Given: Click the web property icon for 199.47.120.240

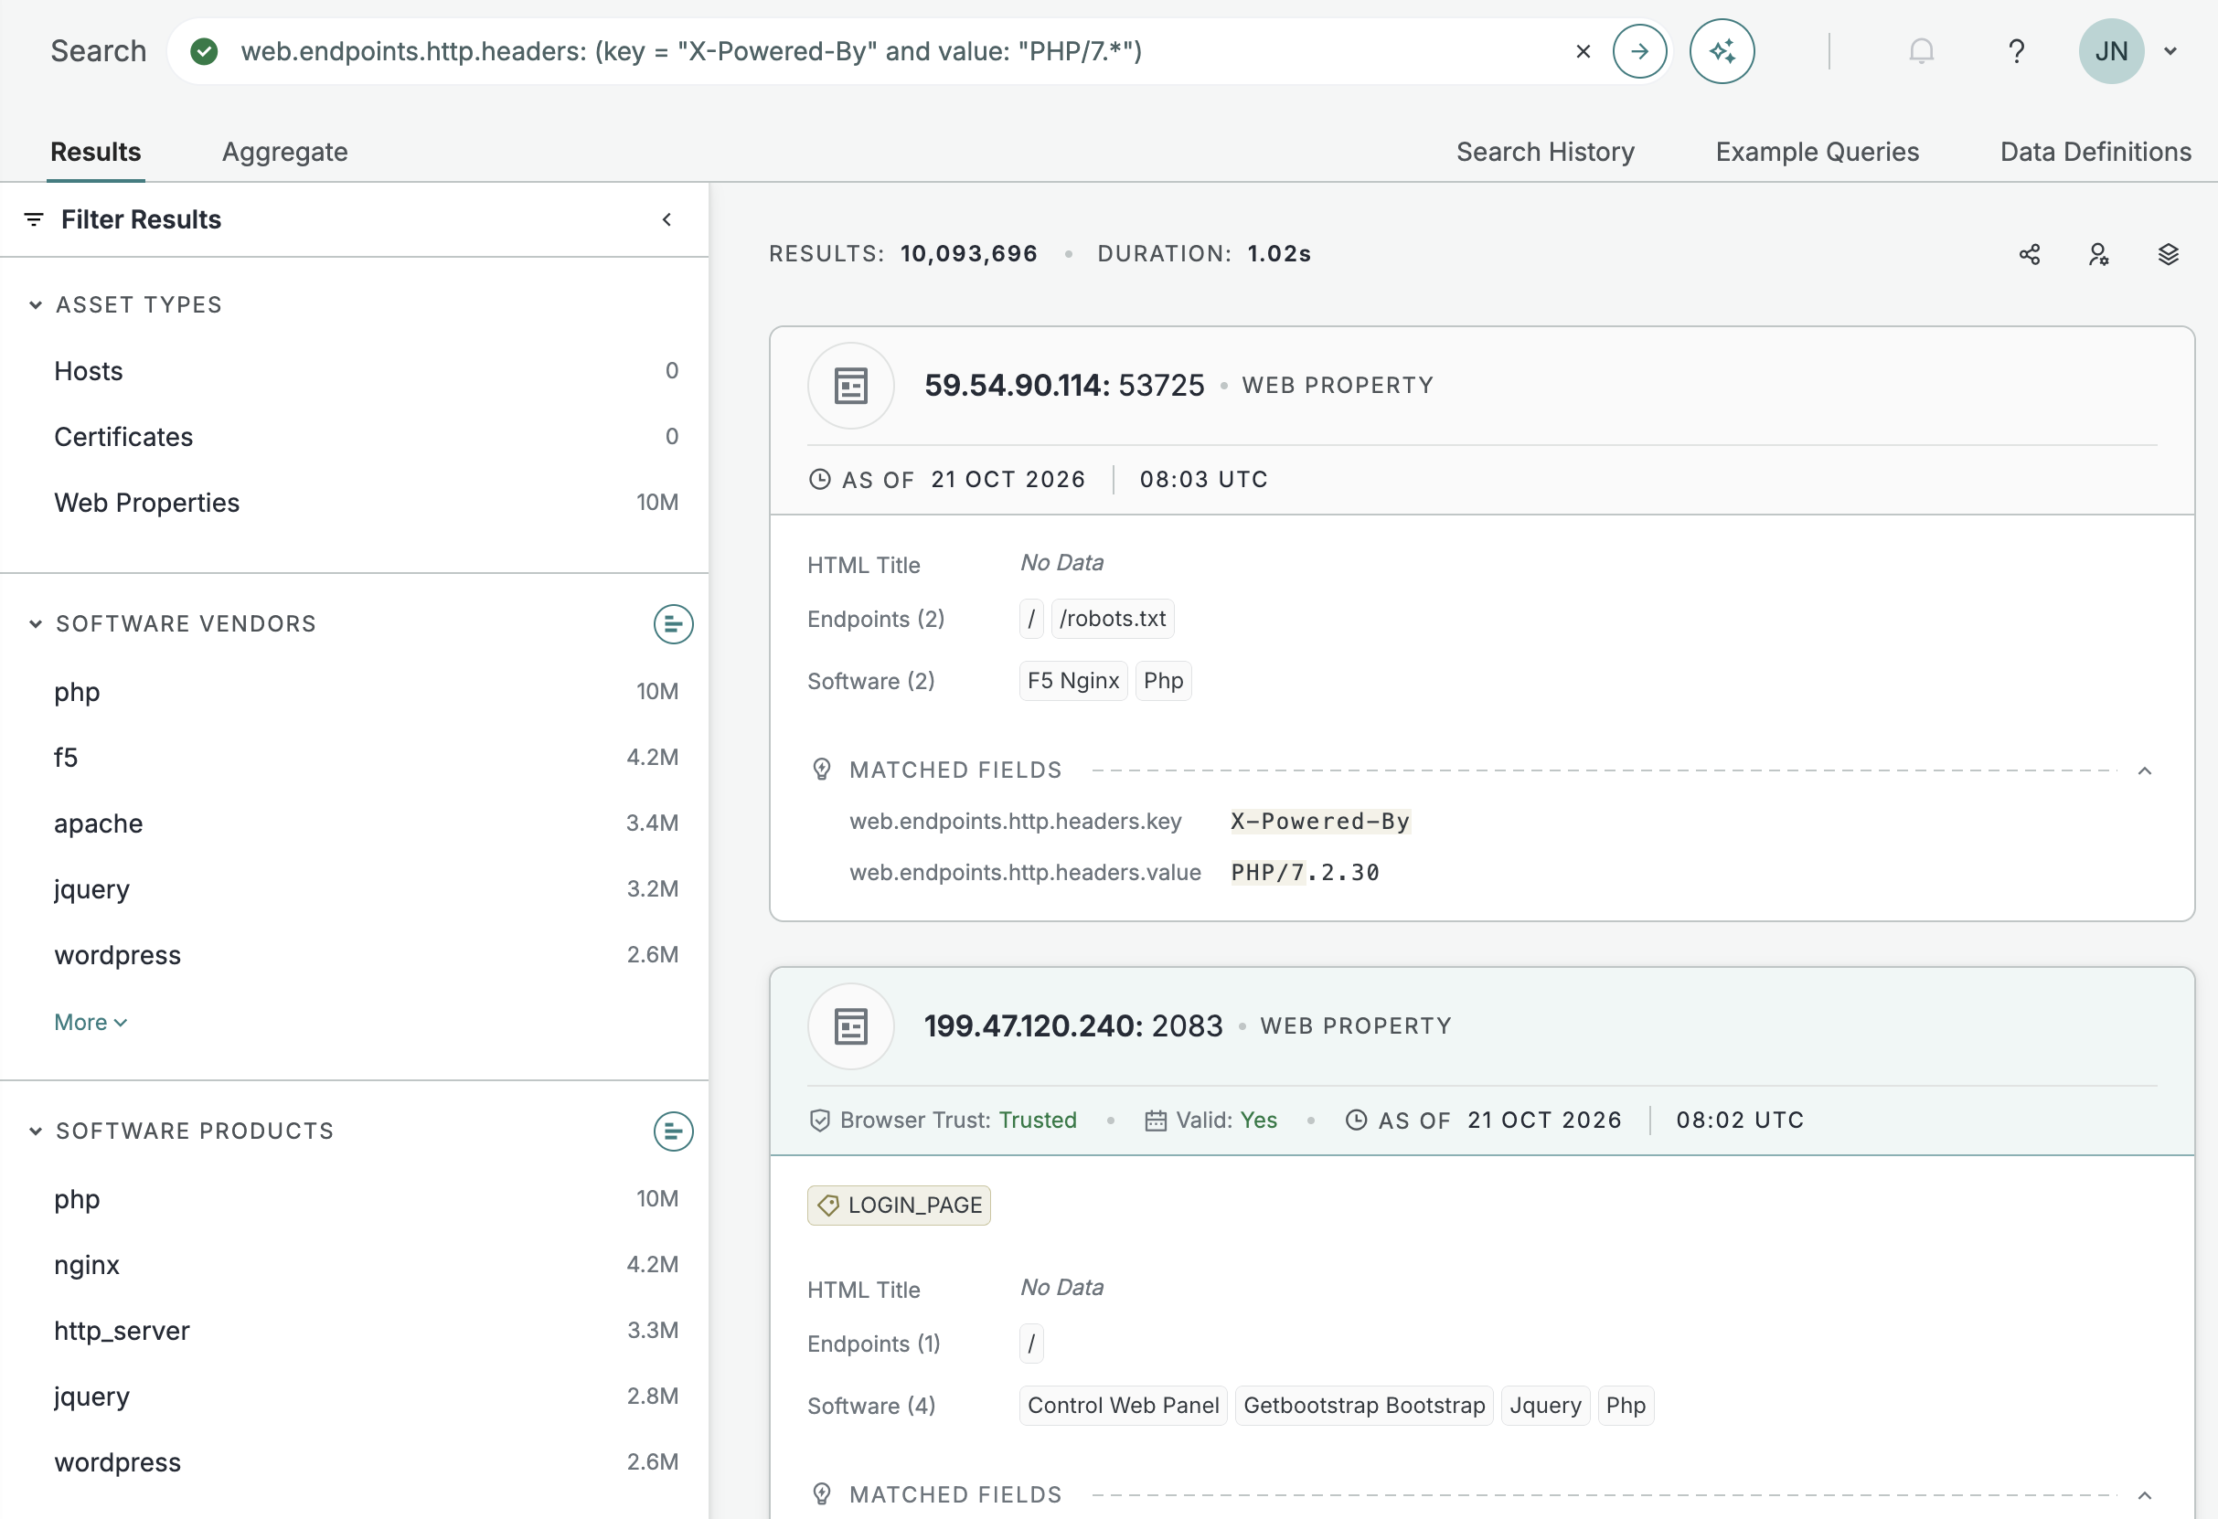Looking at the screenshot, I should coord(850,1026).
